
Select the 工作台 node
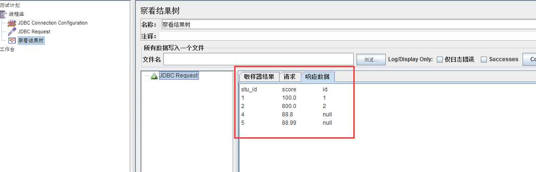pyautogui.click(x=7, y=49)
